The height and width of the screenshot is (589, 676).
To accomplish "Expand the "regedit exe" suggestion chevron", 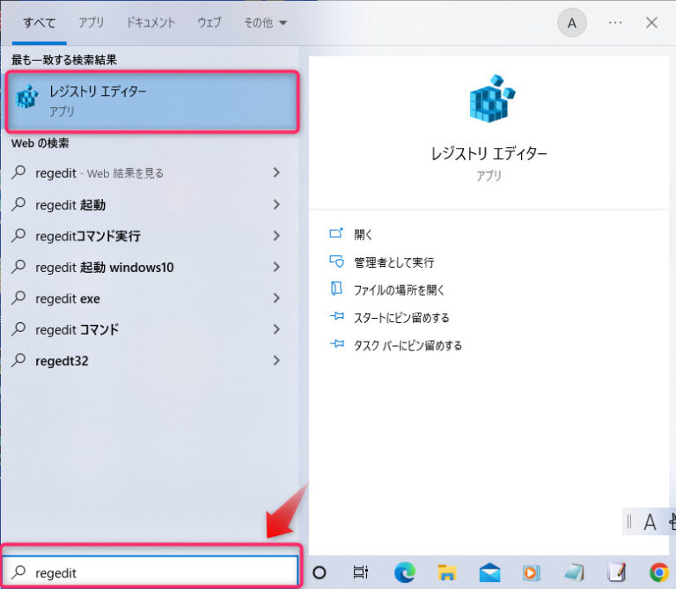I will click(276, 298).
